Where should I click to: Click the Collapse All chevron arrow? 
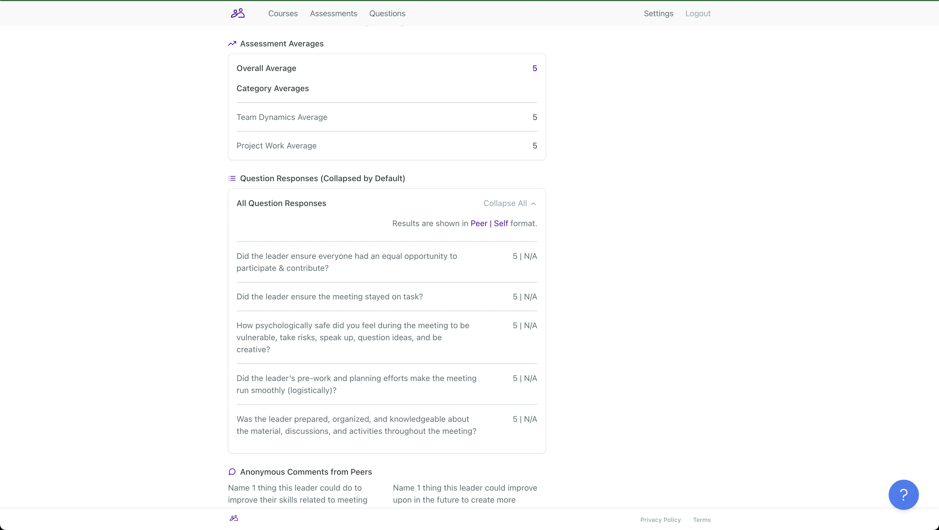534,204
